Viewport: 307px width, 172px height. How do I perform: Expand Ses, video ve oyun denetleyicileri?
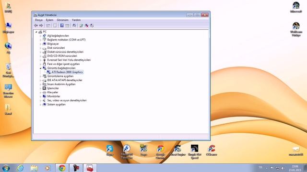40,101
